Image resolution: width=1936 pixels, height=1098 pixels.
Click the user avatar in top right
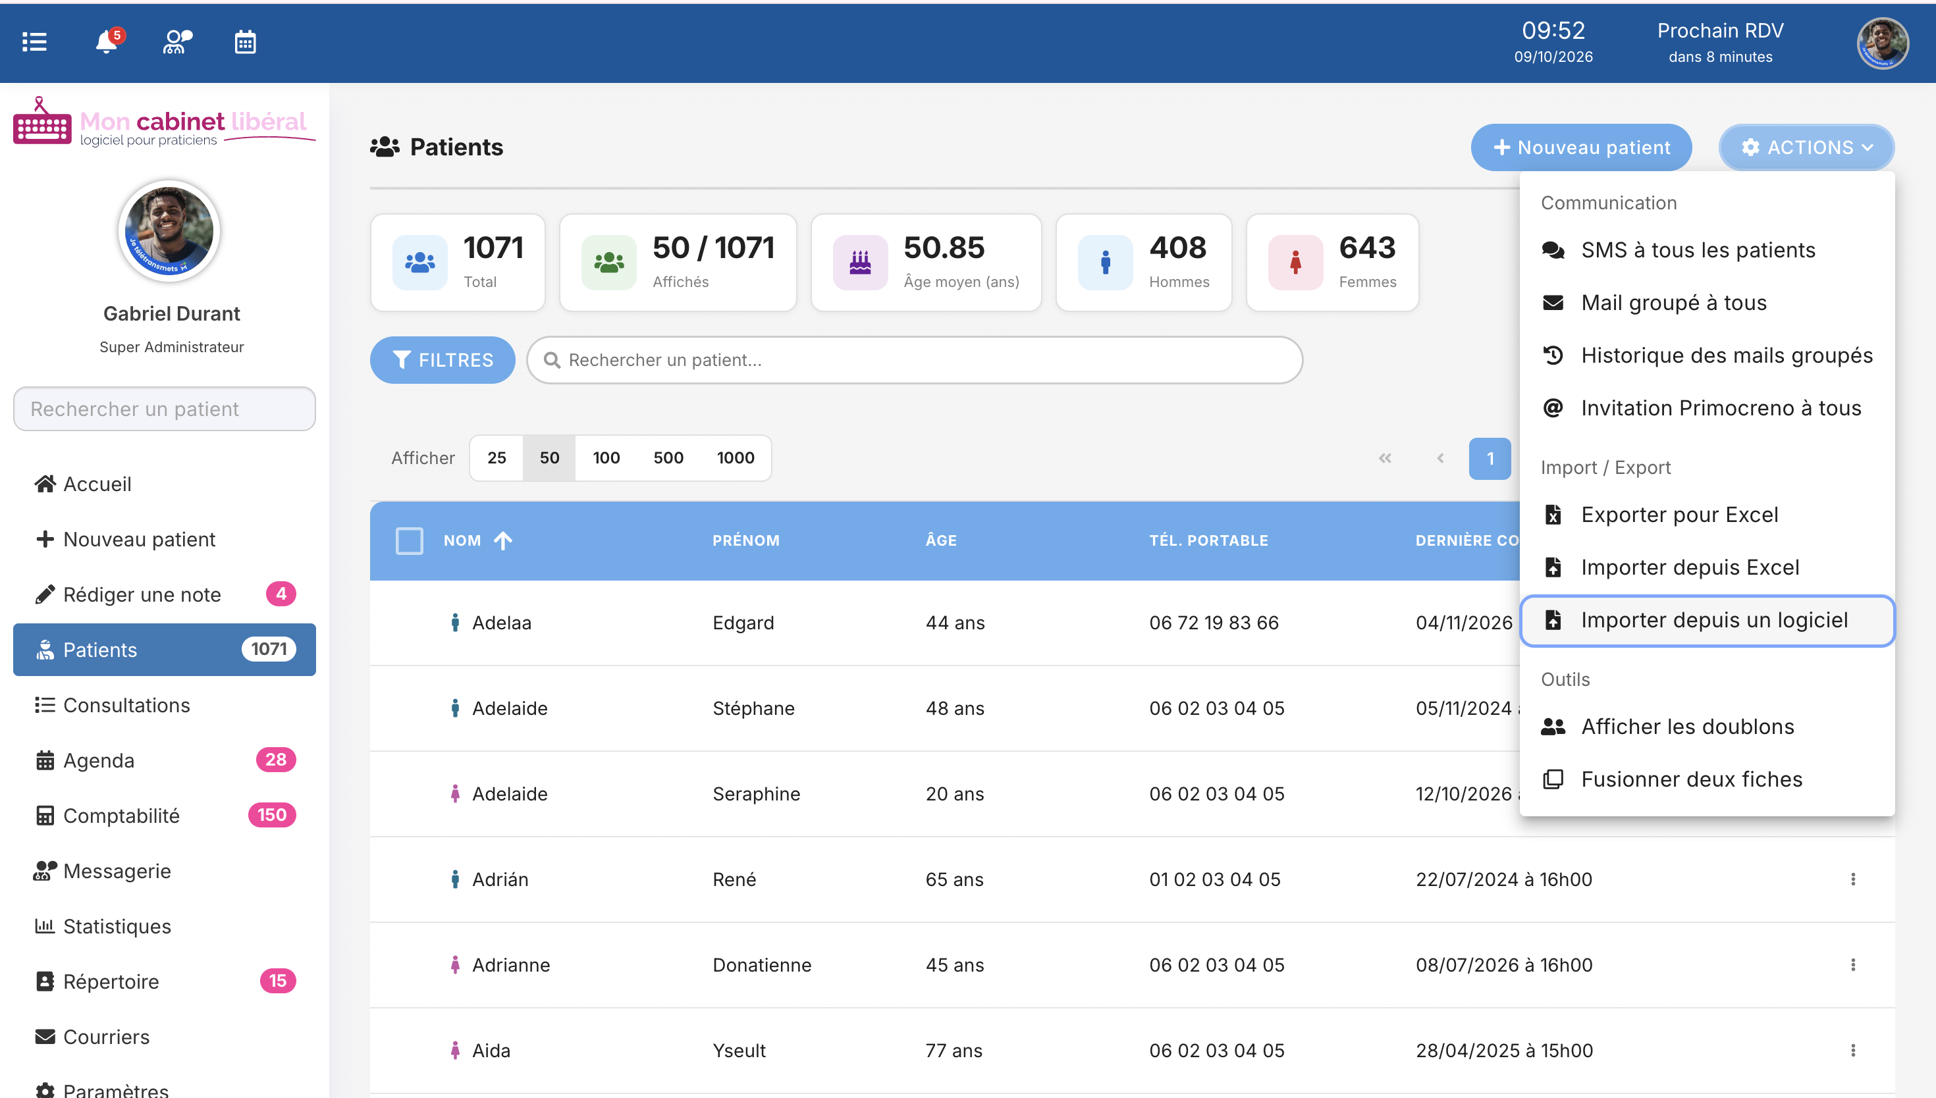[1883, 43]
